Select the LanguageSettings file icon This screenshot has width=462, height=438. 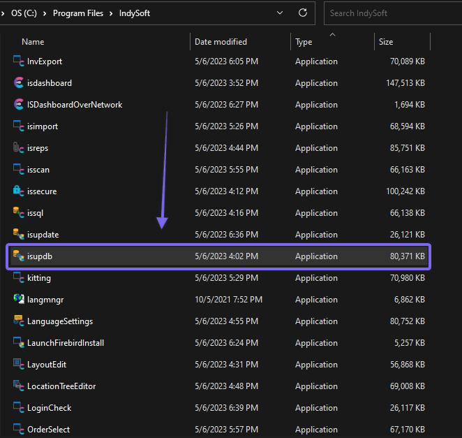[19, 321]
